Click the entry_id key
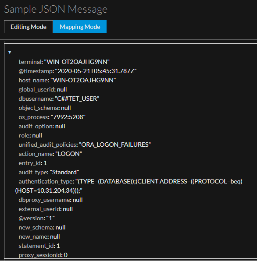 point(30,163)
